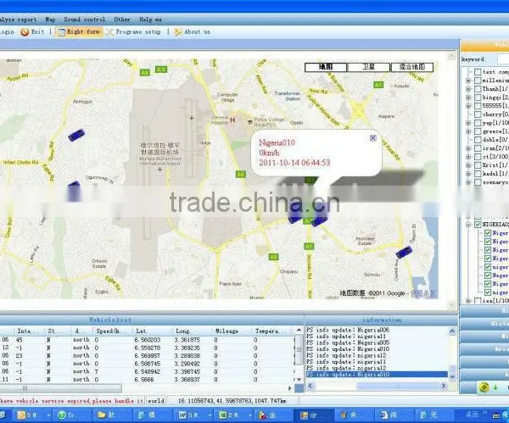
Task: Click information list horizontal scrollbar thumb
Action: tap(399, 386)
